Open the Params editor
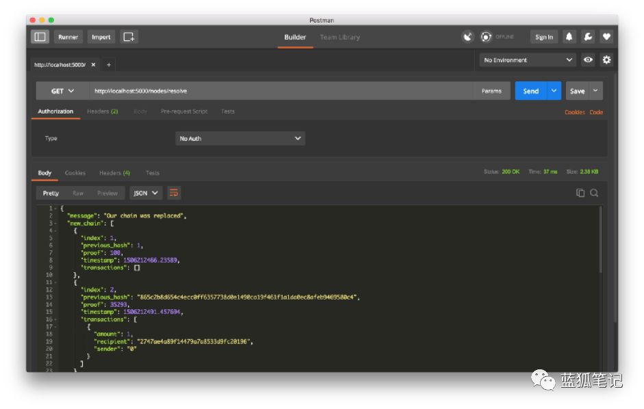 491,91
